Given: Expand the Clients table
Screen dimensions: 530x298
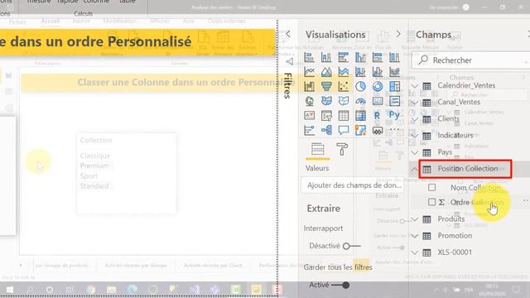Looking at the screenshot, I should [415, 119].
